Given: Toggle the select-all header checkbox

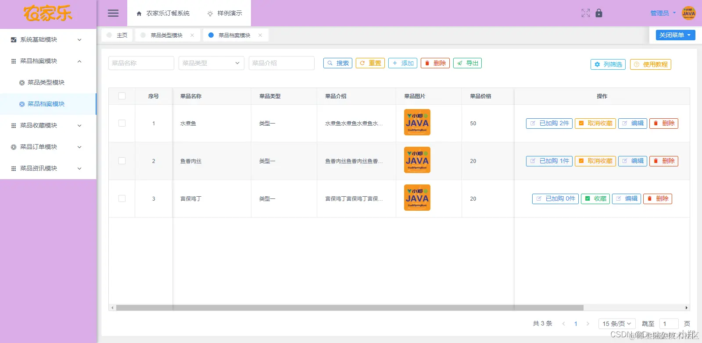Looking at the screenshot, I should point(122,96).
